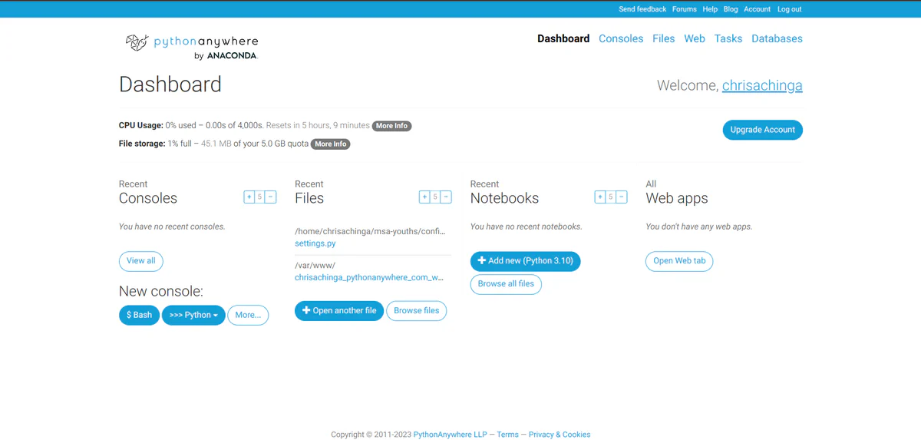Open the Python version dropdown for new console
The width and height of the screenshot is (921, 440).
coord(193,315)
